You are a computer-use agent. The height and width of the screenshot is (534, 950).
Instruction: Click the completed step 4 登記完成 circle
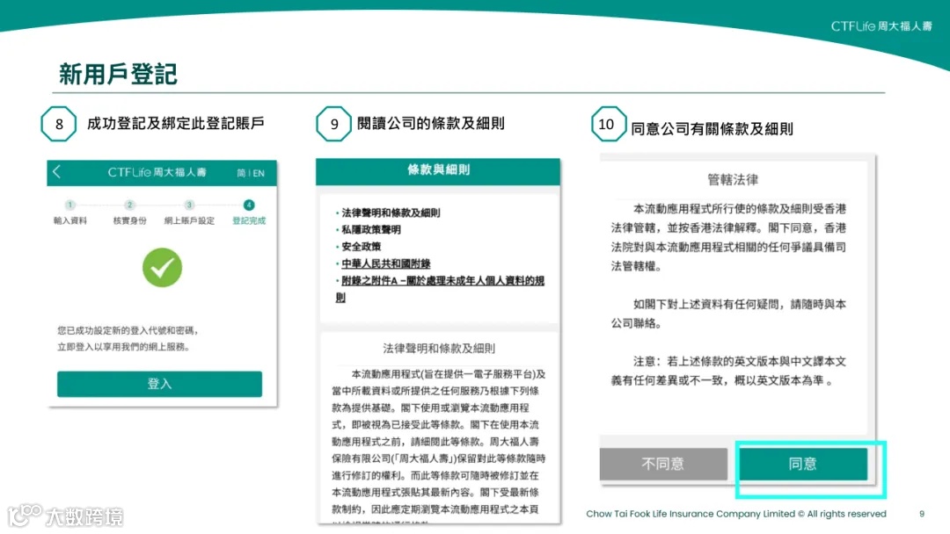(x=249, y=204)
